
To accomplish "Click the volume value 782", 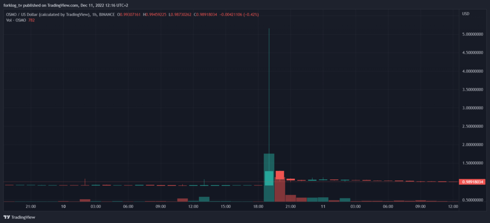I will click(x=32, y=20).
